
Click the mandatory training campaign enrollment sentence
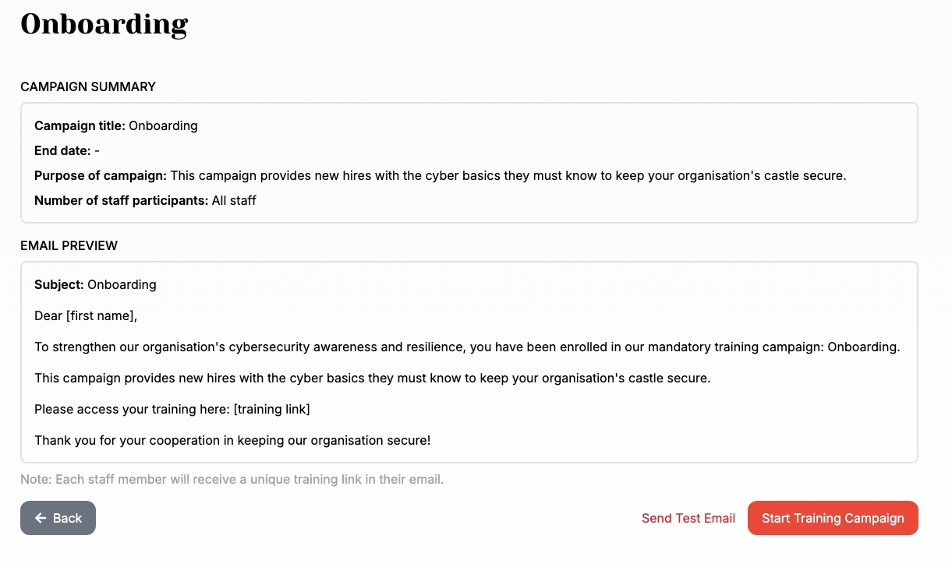click(467, 347)
